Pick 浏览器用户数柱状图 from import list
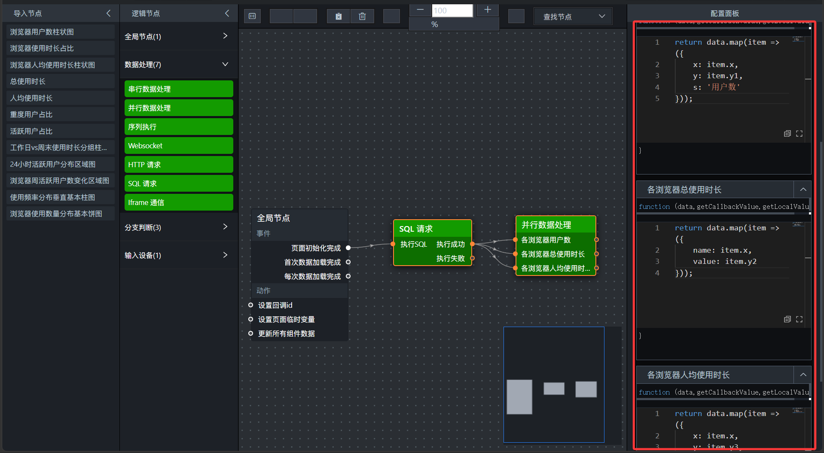Image resolution: width=824 pixels, height=453 pixels. point(61,32)
